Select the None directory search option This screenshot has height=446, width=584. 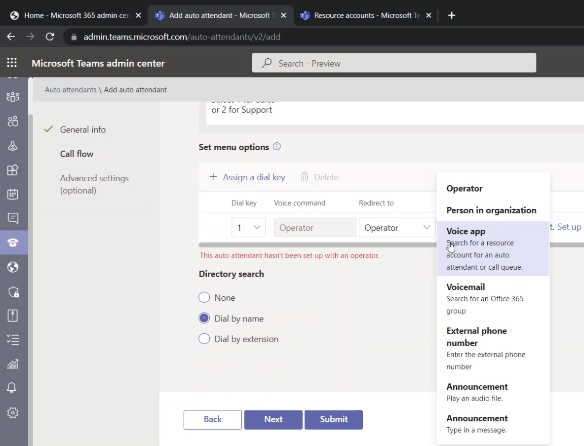coord(204,297)
